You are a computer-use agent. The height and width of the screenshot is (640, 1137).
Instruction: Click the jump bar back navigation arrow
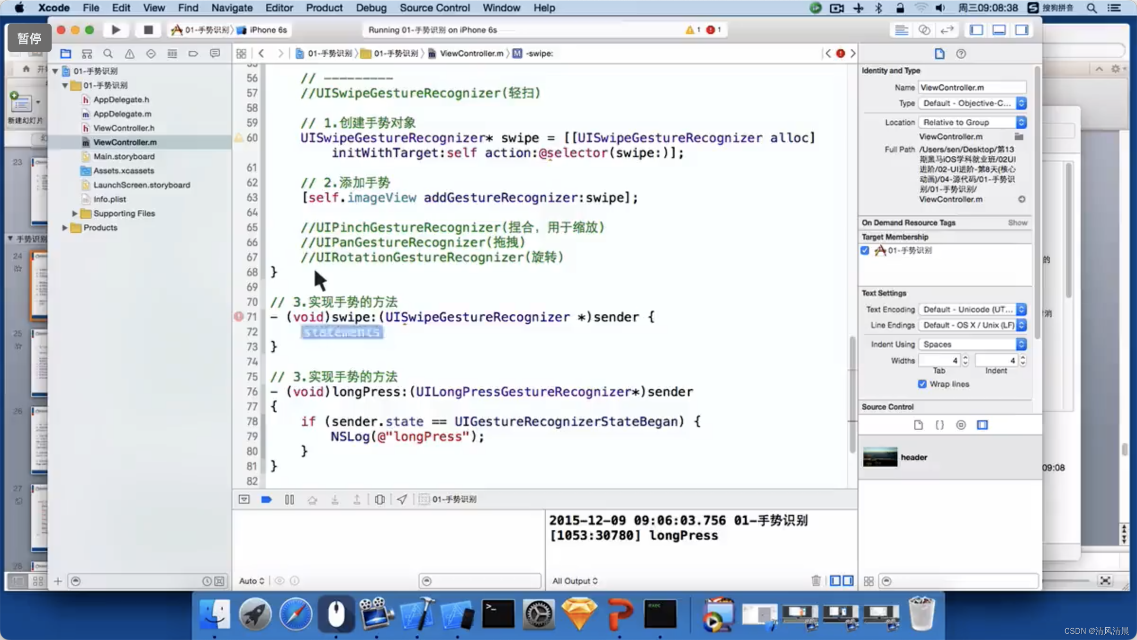(262, 53)
